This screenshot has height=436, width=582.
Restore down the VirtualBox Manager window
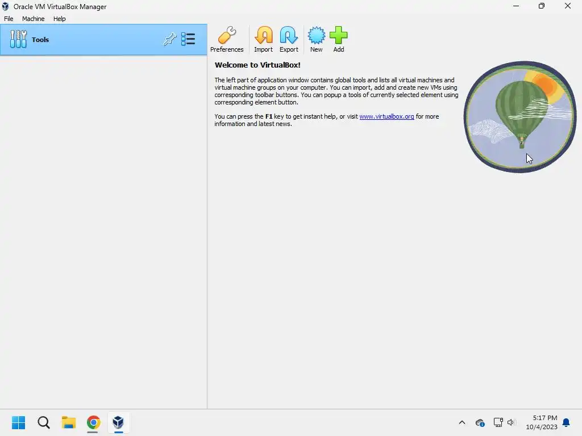click(542, 6)
